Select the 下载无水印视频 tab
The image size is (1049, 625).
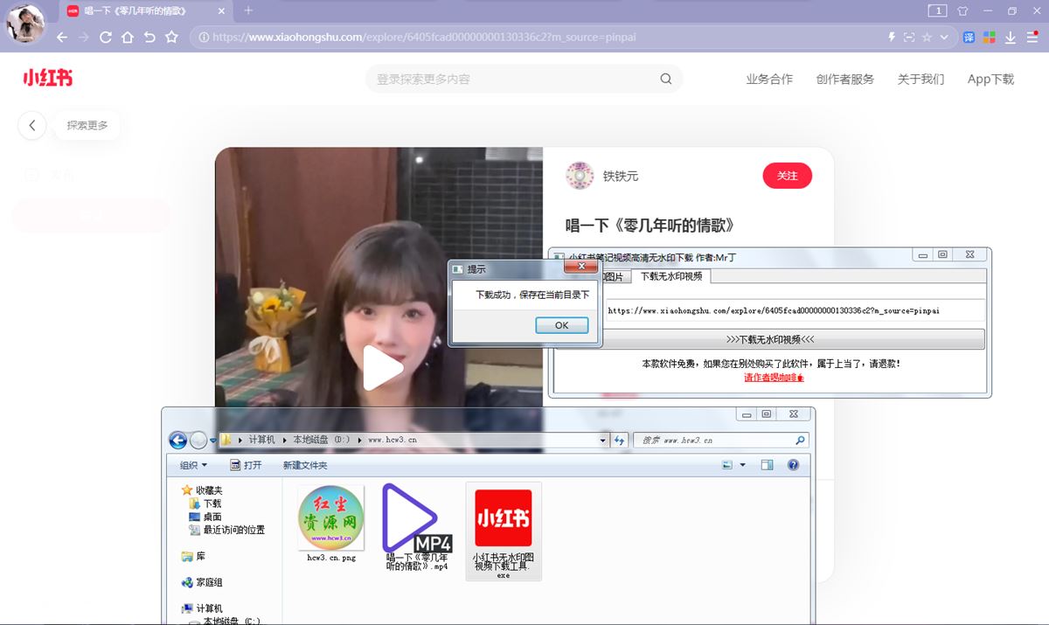point(671,276)
